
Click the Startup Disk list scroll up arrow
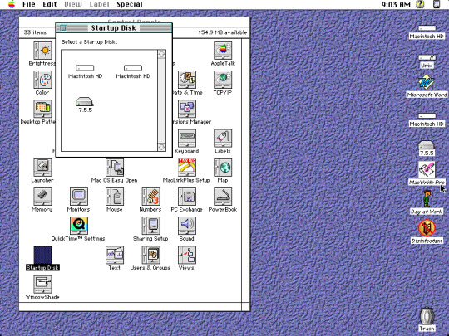point(161,54)
